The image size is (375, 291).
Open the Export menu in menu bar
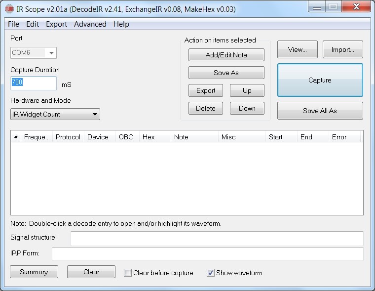coord(56,24)
